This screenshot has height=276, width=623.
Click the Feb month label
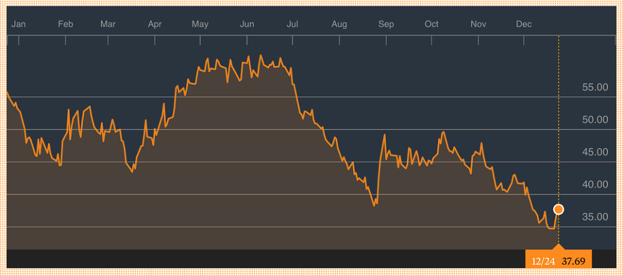[65, 24]
